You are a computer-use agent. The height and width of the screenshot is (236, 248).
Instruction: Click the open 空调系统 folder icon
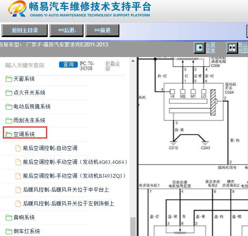(x=9, y=135)
